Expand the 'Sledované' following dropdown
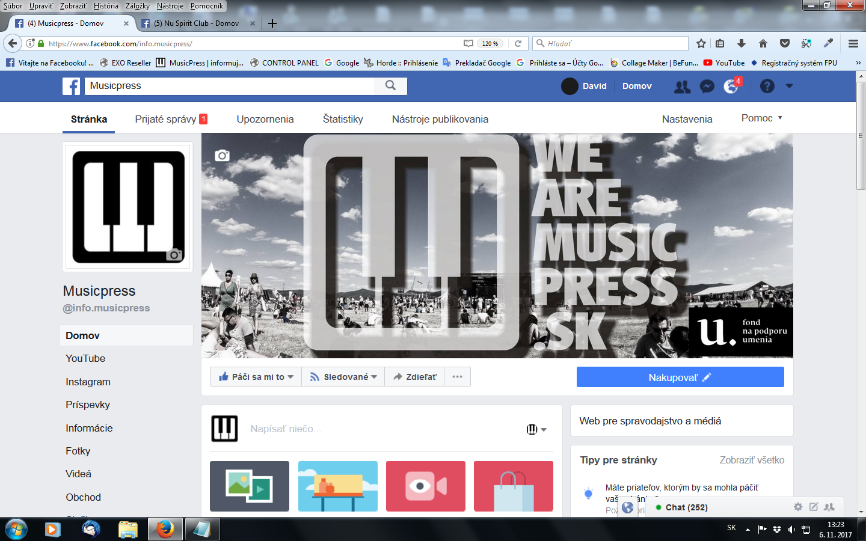 (x=343, y=377)
